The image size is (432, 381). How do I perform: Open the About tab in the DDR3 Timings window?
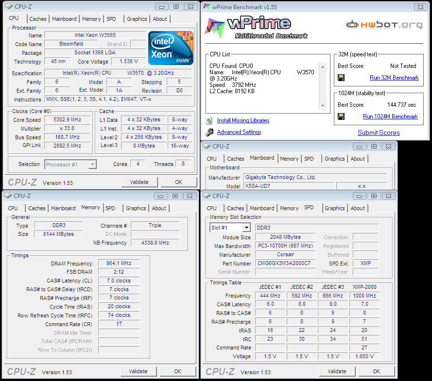pyautogui.click(x=159, y=208)
